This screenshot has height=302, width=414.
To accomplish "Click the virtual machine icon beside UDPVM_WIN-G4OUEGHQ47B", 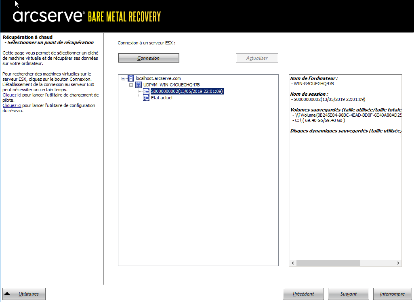I will tap(139, 85).
